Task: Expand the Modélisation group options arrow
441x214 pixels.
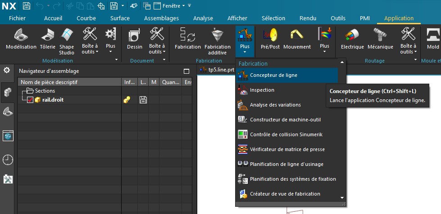Action: [x=116, y=60]
